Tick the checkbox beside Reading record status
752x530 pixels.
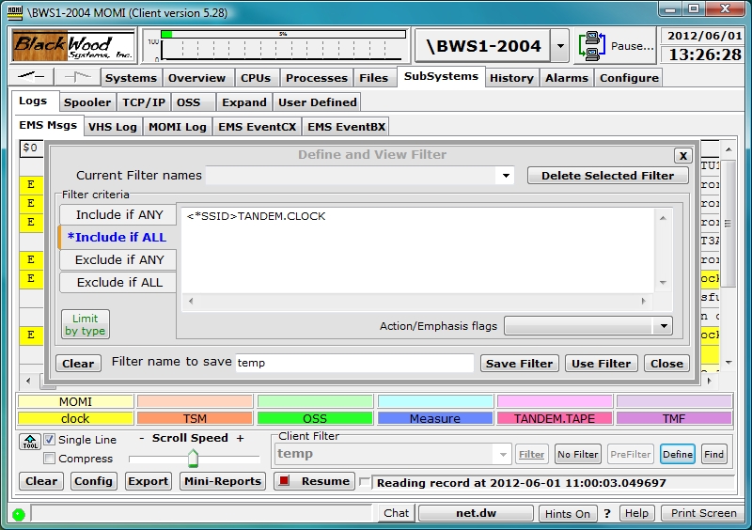click(x=365, y=482)
